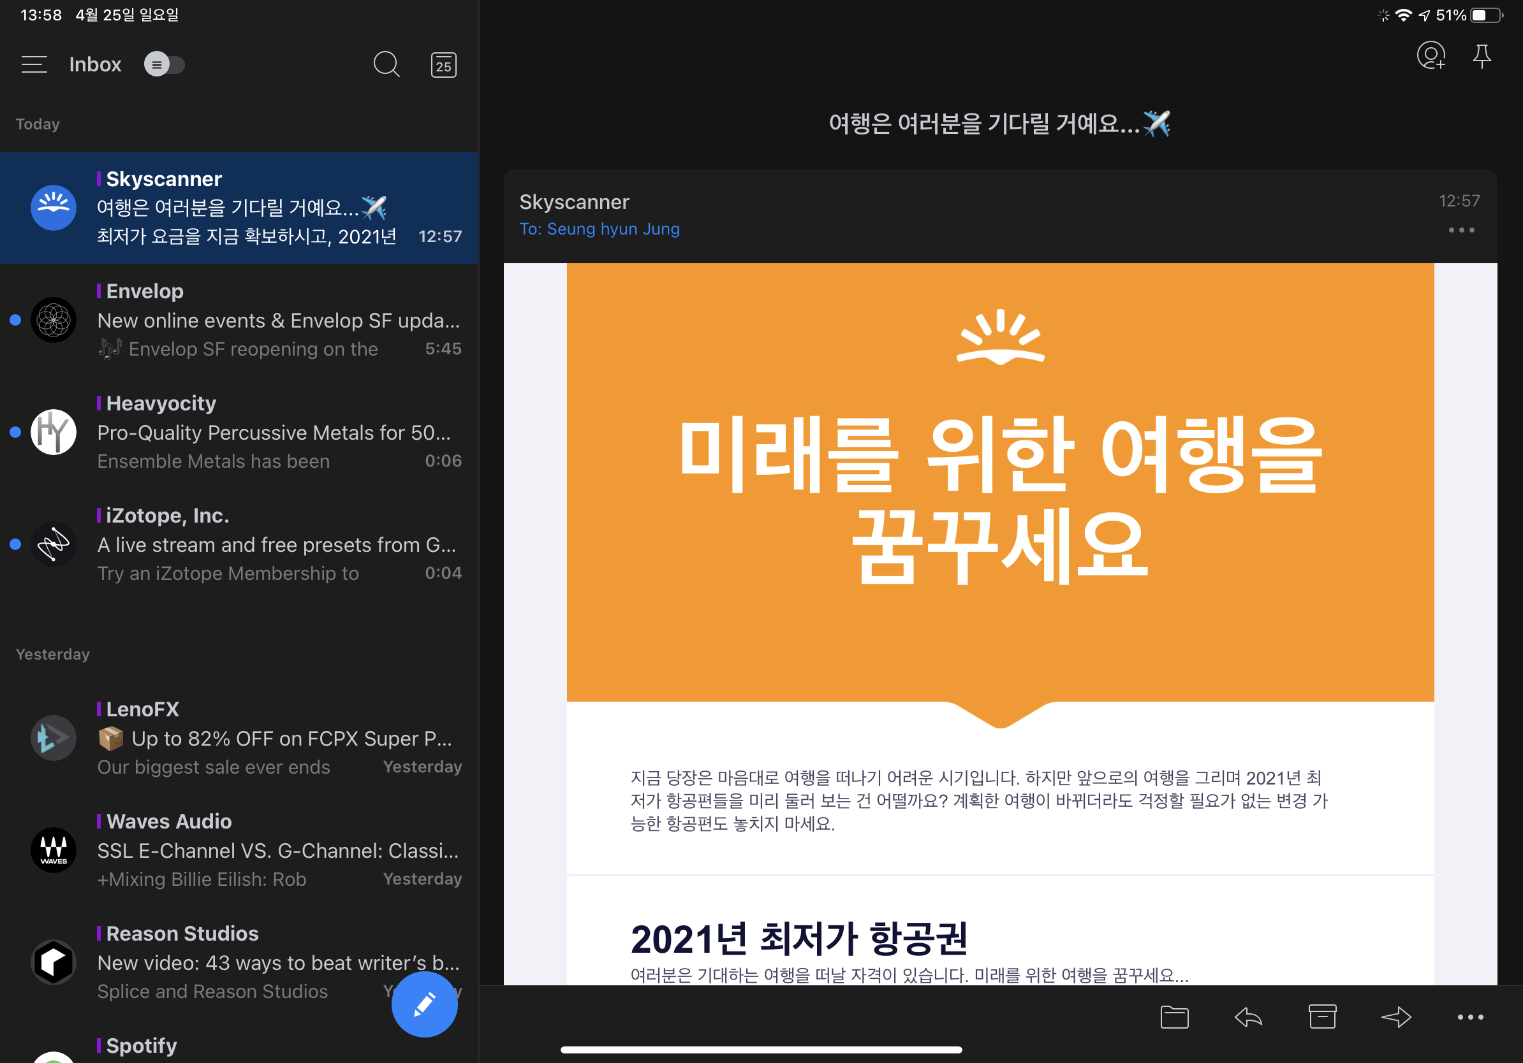Open more actions dots in bottom toolbar

point(1470,1016)
